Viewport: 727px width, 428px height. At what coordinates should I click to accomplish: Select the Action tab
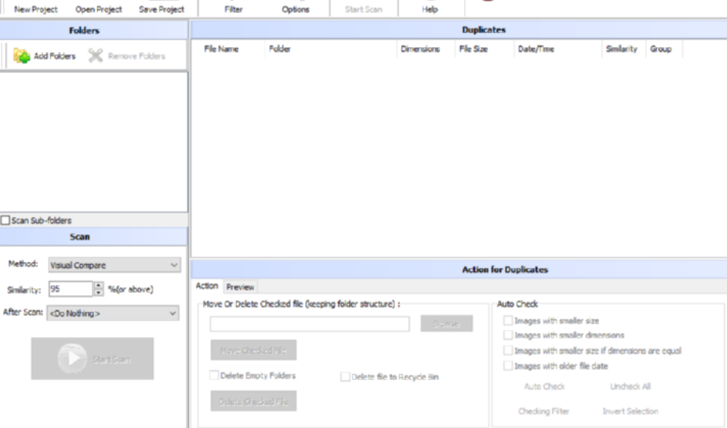[x=207, y=287]
